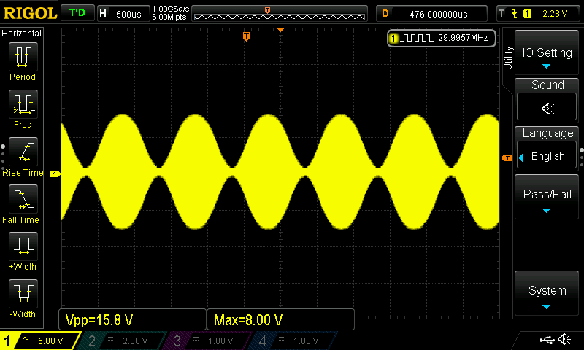Screen dimensions: 584x350
Task: Open the System submenu
Action: [x=547, y=293]
